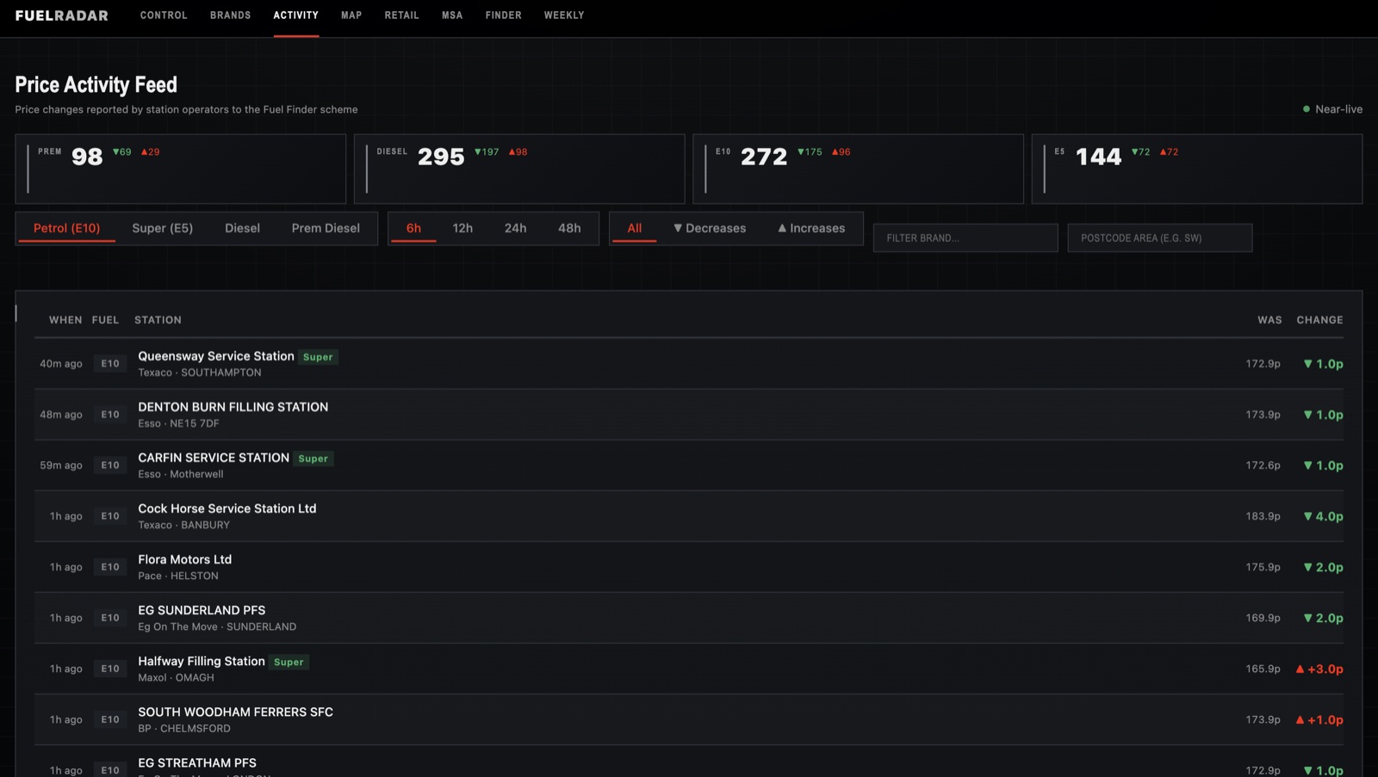Image resolution: width=1378 pixels, height=777 pixels.
Task: Click the FUELRADAR logo
Action: 62,15
